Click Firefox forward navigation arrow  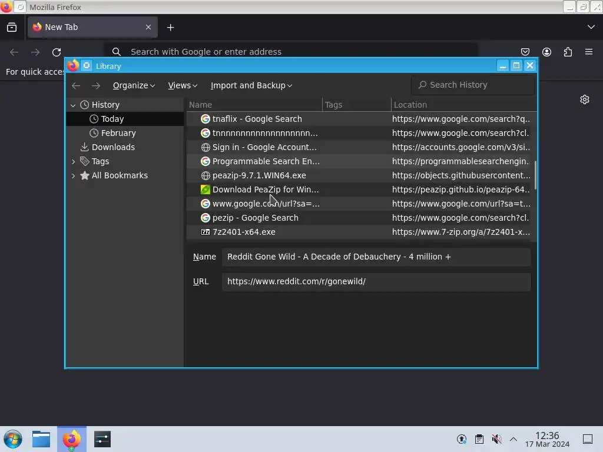[x=35, y=52]
